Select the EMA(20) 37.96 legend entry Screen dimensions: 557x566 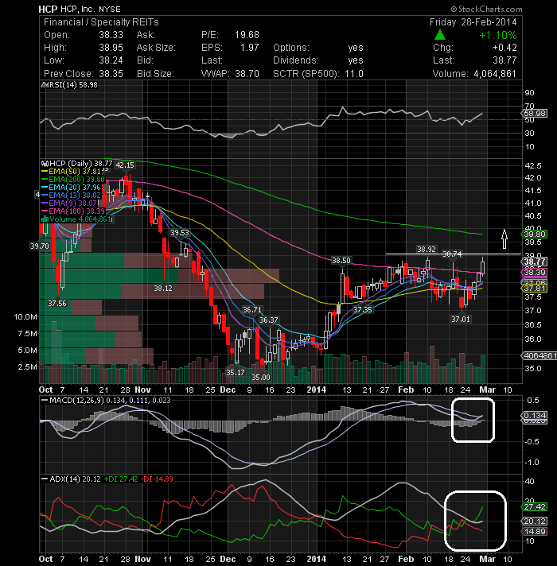click(71, 188)
